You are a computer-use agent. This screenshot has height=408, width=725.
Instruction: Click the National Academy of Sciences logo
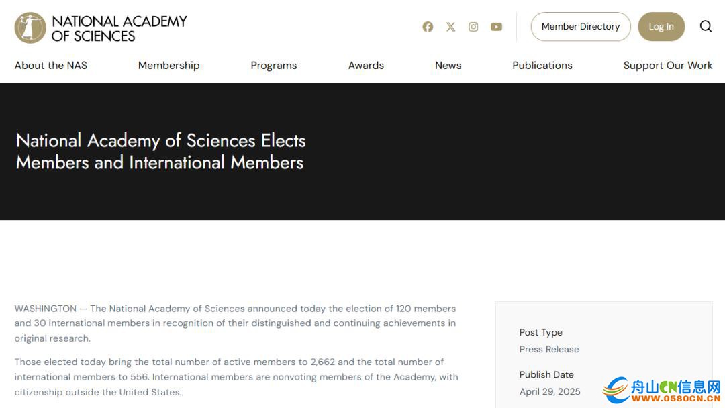[x=101, y=28]
